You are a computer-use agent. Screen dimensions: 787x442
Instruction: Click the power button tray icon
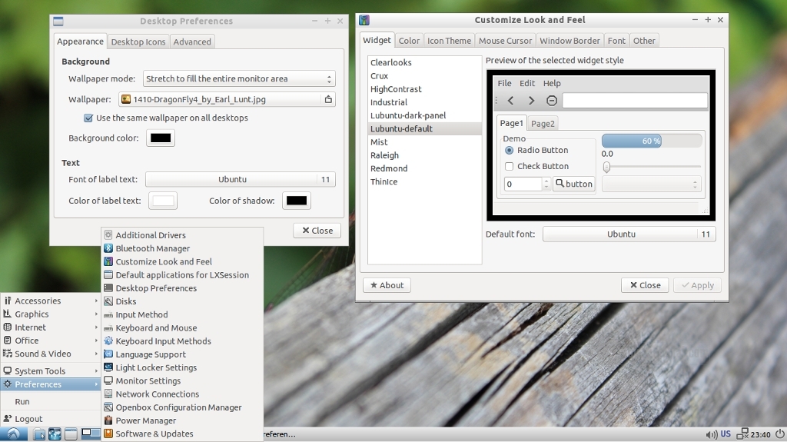tap(779, 434)
